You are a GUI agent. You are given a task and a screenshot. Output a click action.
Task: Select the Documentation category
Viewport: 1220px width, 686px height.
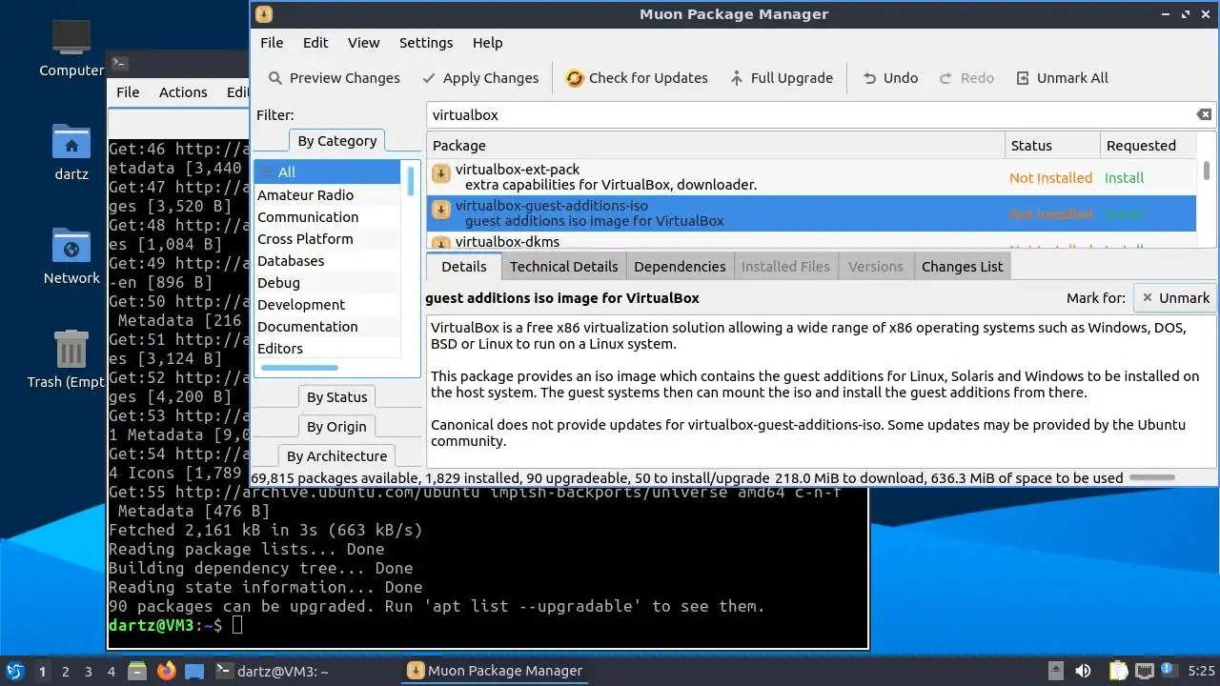(329, 327)
